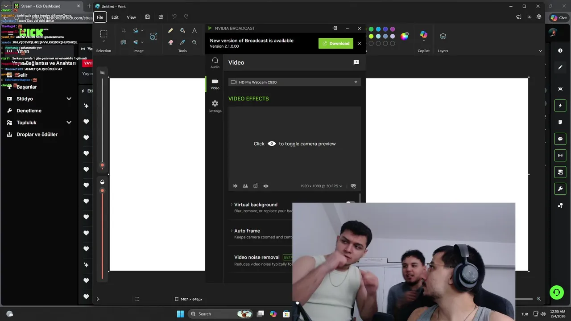Open the 1920 x 1080 @ 30 FPS dropdown
This screenshot has height=321, width=571.
pos(321,186)
